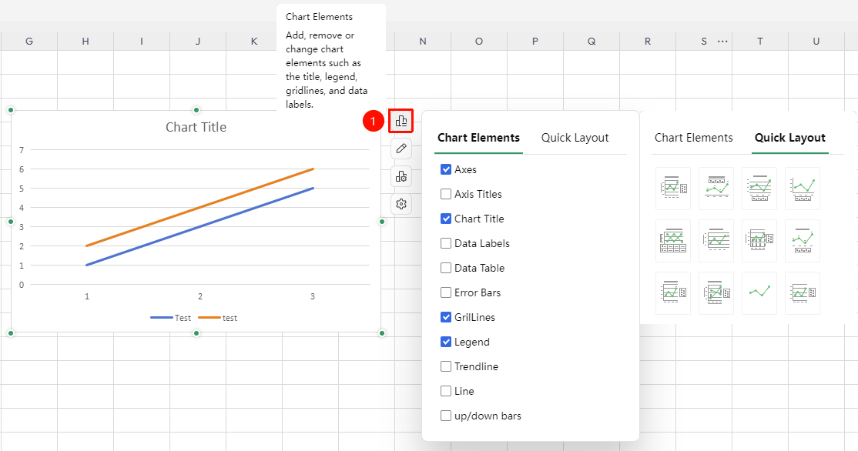This screenshot has width=858, height=451.
Task: Turn on the Data Labels checkbox
Action: (446, 243)
